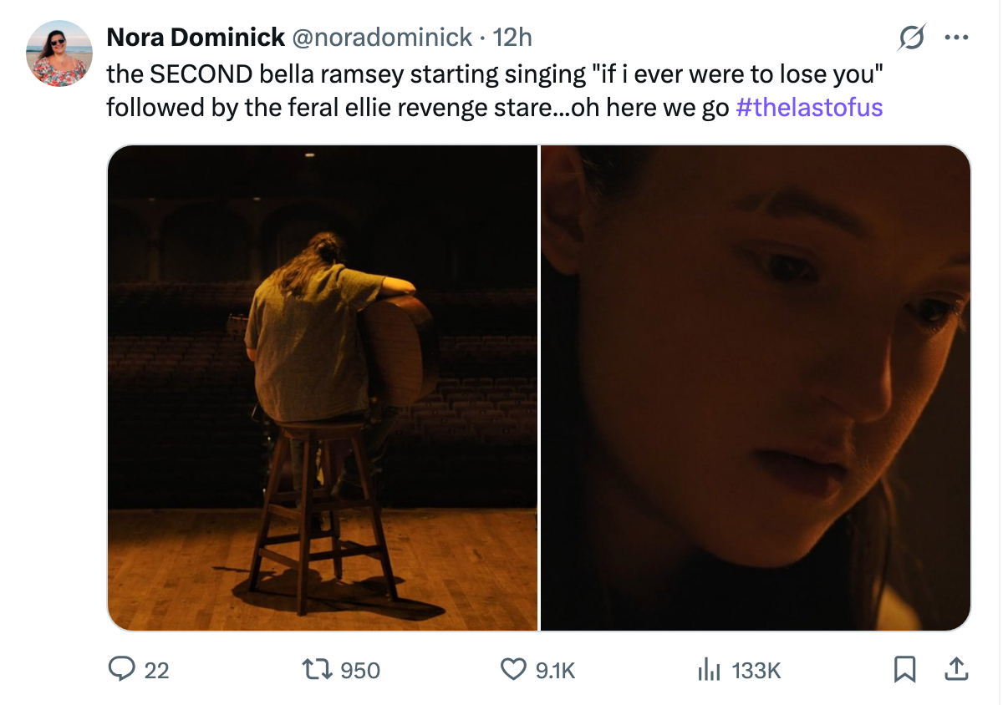
Task: Open the reply icon to comment
Action: pyautogui.click(x=124, y=670)
